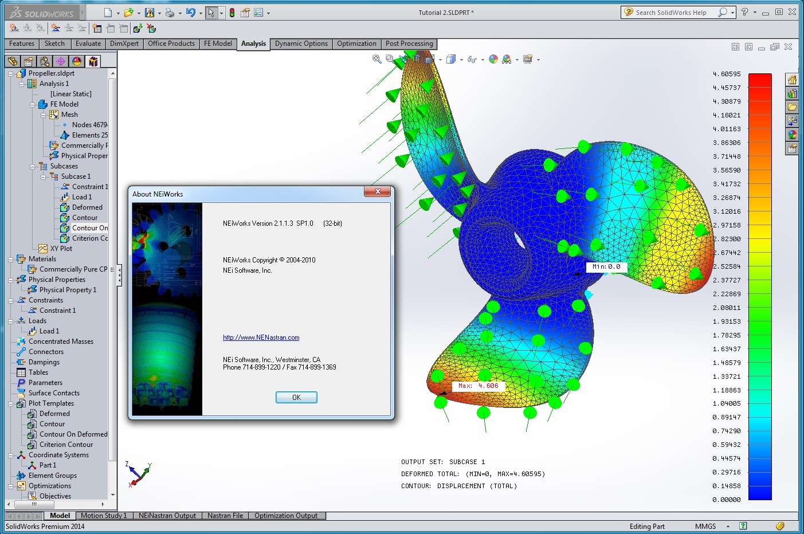Click the New document icon
Viewport: 804px width, 534px height.
[108, 12]
